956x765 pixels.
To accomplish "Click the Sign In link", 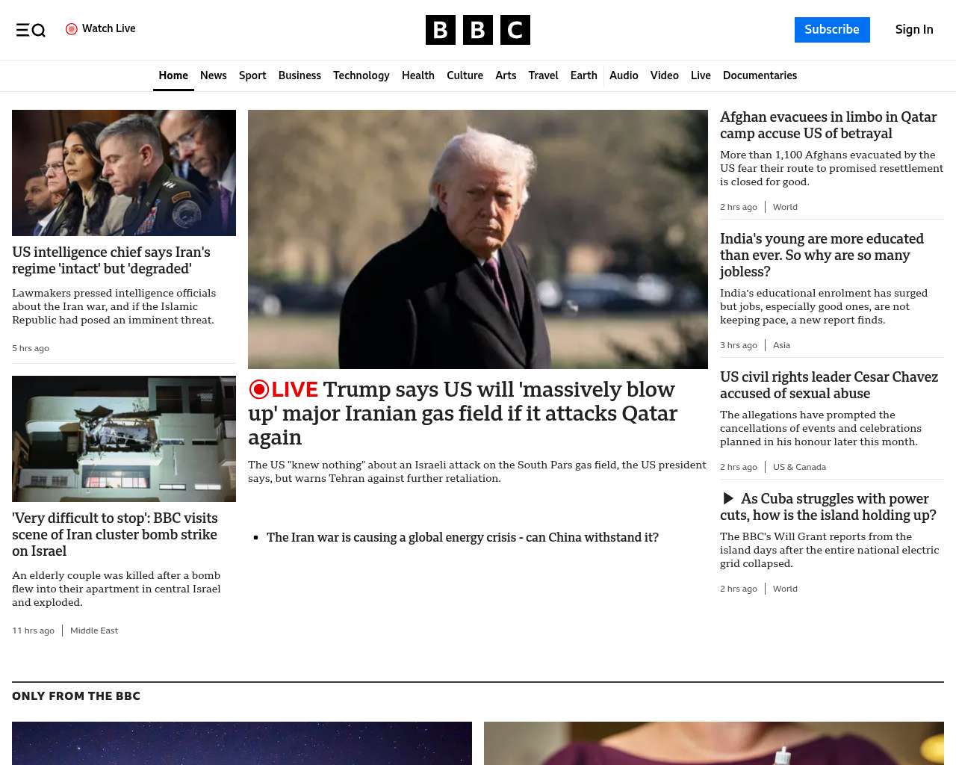I will click(914, 30).
